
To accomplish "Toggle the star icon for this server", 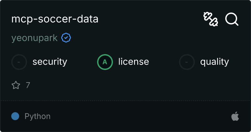I will pos(16,85).
